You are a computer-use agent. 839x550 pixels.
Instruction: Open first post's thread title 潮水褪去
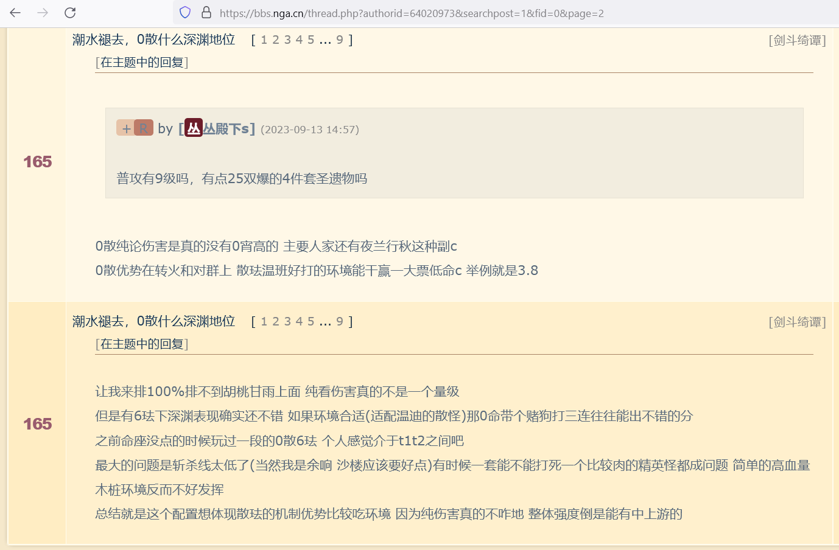tap(153, 40)
